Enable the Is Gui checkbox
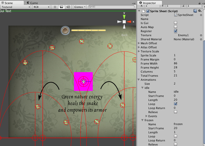The image size is (205, 146). pos(176,23)
